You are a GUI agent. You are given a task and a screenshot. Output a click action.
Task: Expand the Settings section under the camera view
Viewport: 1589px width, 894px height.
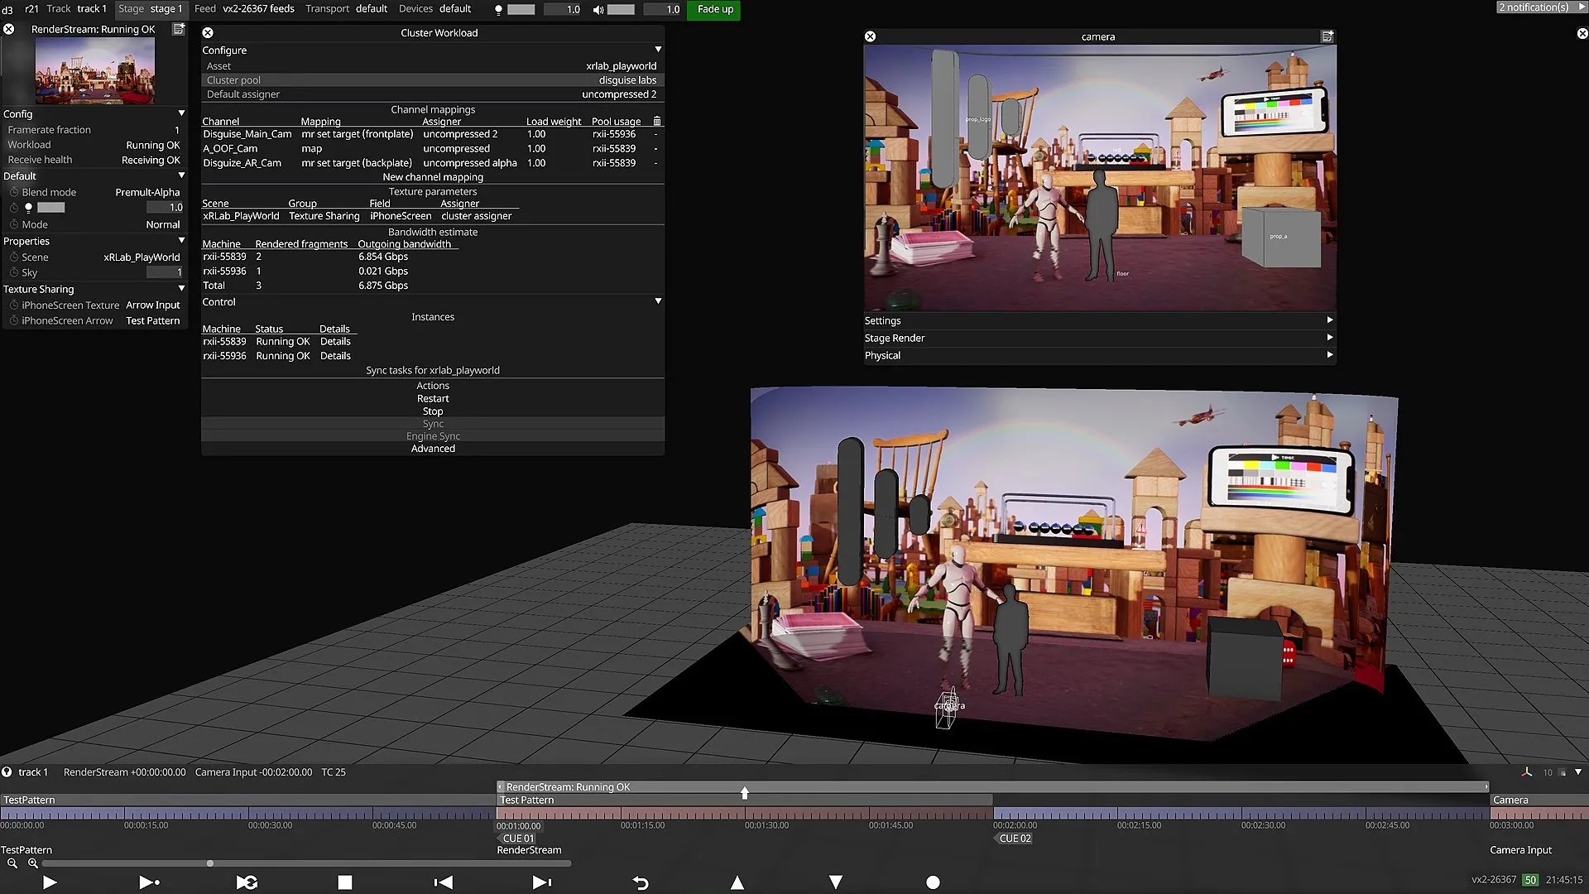pyautogui.click(x=1328, y=320)
